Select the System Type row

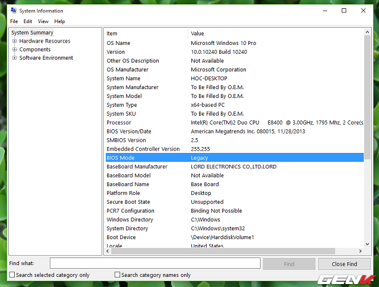[x=235, y=105]
